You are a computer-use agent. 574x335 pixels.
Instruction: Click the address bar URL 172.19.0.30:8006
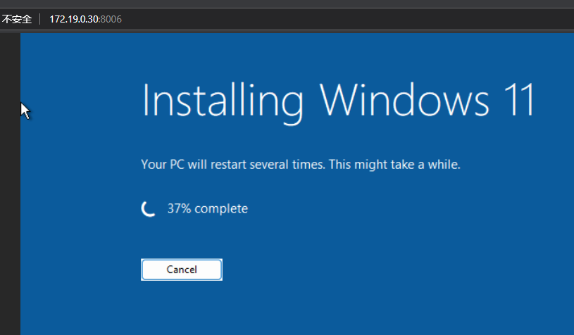(x=85, y=19)
